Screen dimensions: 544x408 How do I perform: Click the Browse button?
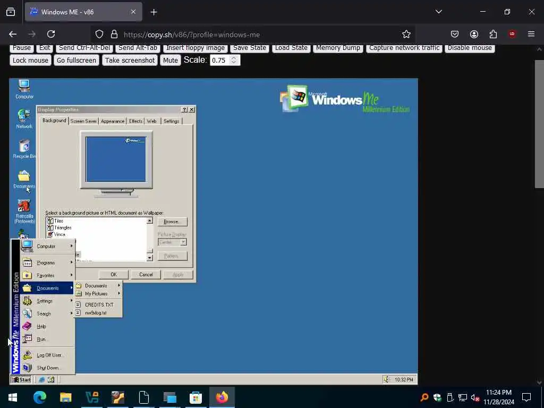pyautogui.click(x=173, y=222)
